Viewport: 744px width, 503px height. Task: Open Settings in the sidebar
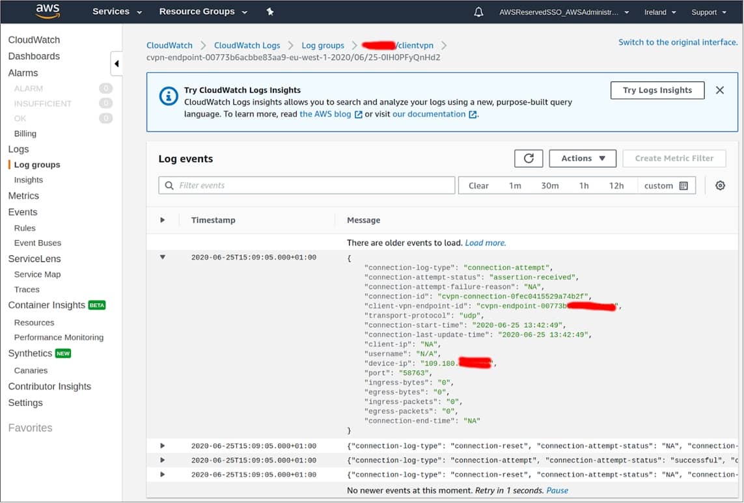pyautogui.click(x=25, y=403)
